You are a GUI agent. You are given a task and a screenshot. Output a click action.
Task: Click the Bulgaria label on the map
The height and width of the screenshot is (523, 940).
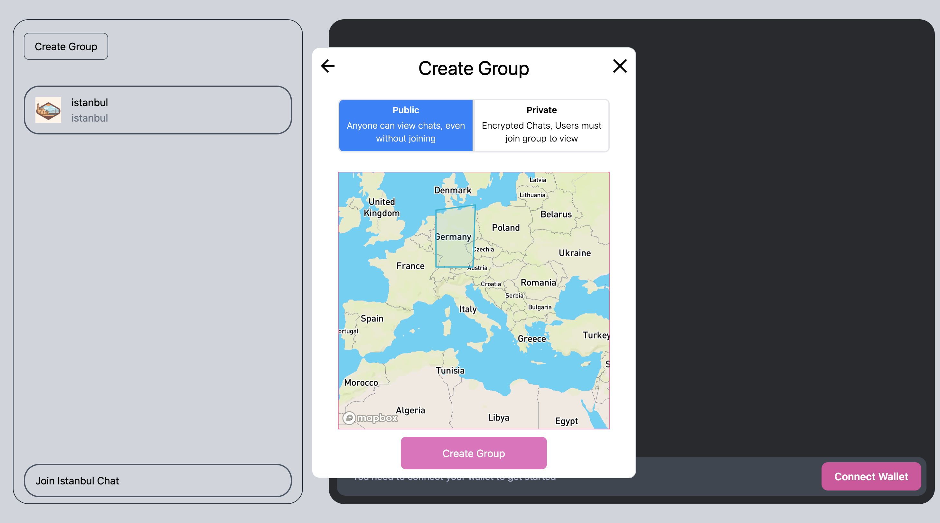click(x=540, y=307)
